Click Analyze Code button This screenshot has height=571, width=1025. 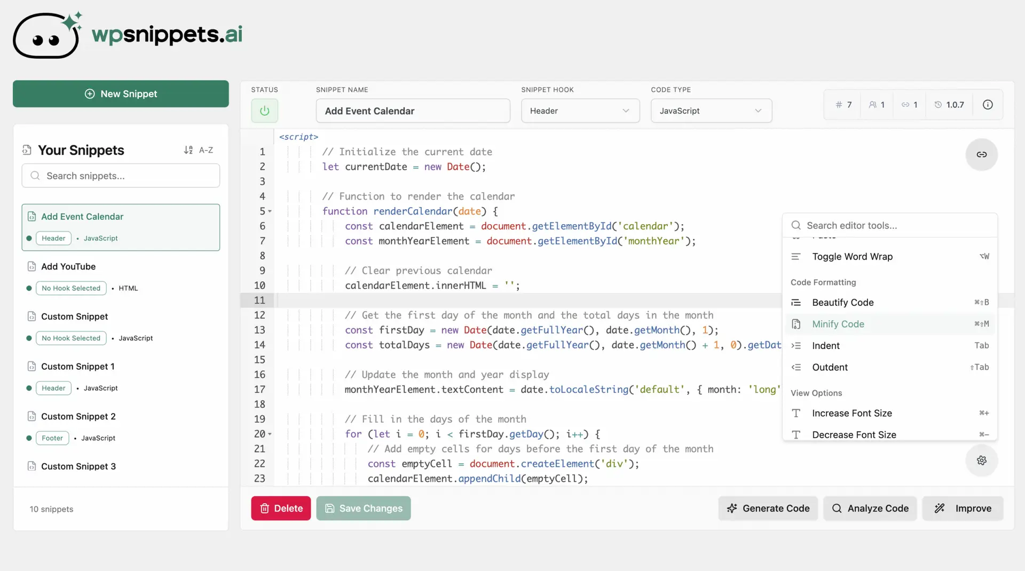(x=870, y=509)
